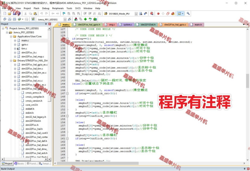Switch to the smg.c editor tab
Viewport: 250px width, 171px height.
pos(110,25)
